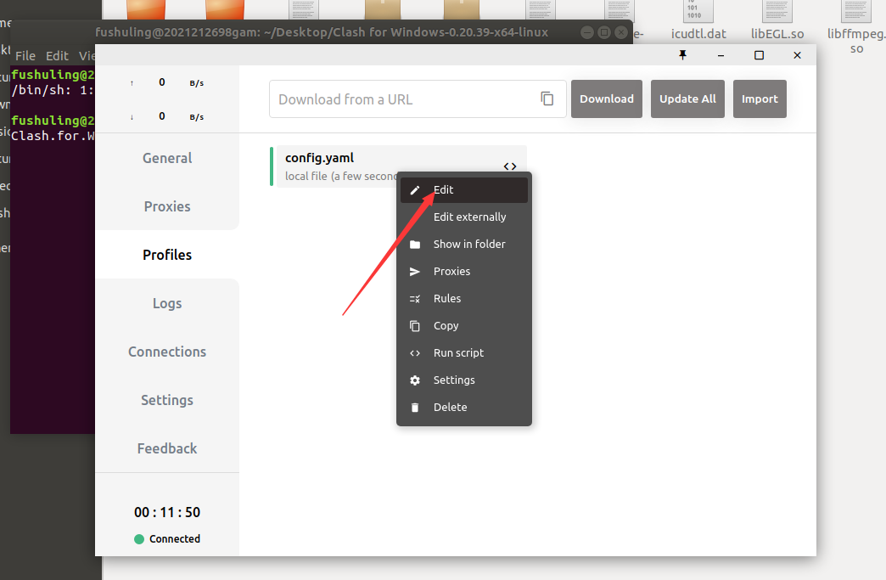Click the copy icon in context menu
This screenshot has height=580, width=886.
pos(415,326)
